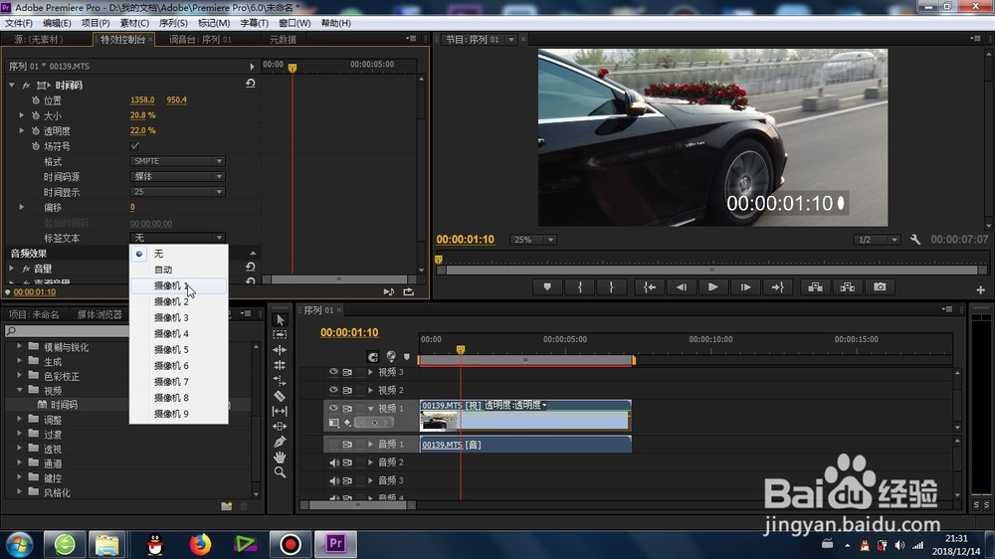Click the Add Marker button in program monitor
The height and width of the screenshot is (559, 995).
[x=547, y=287]
